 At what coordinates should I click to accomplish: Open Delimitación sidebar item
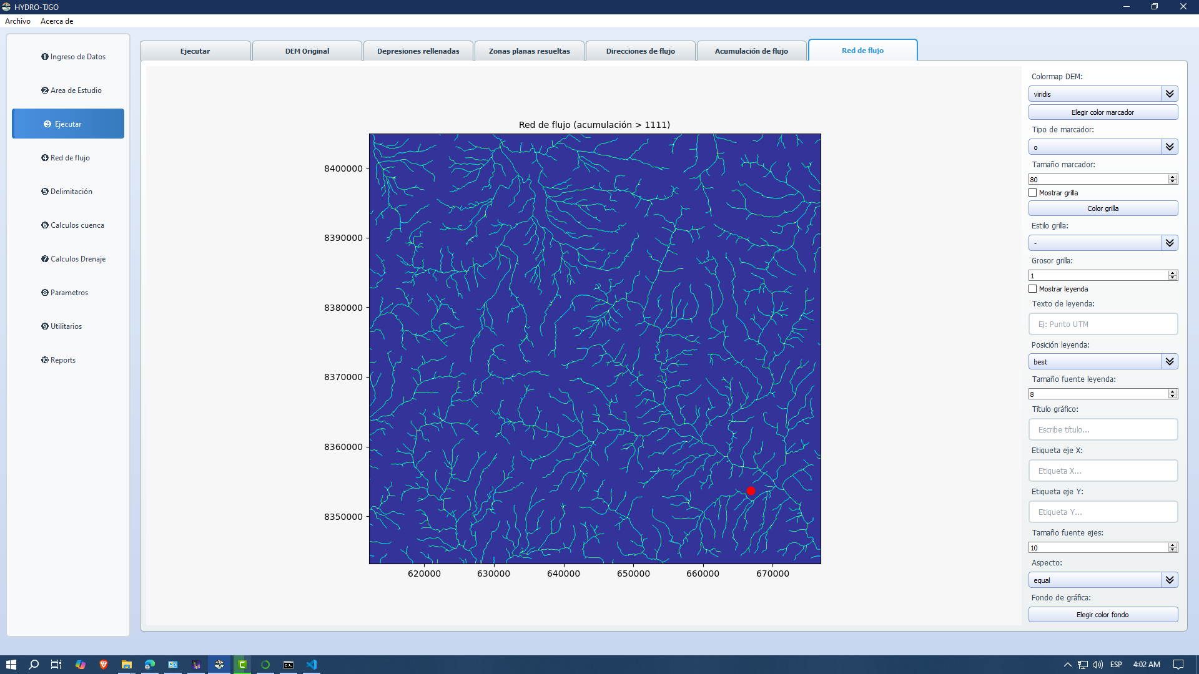[67, 192]
